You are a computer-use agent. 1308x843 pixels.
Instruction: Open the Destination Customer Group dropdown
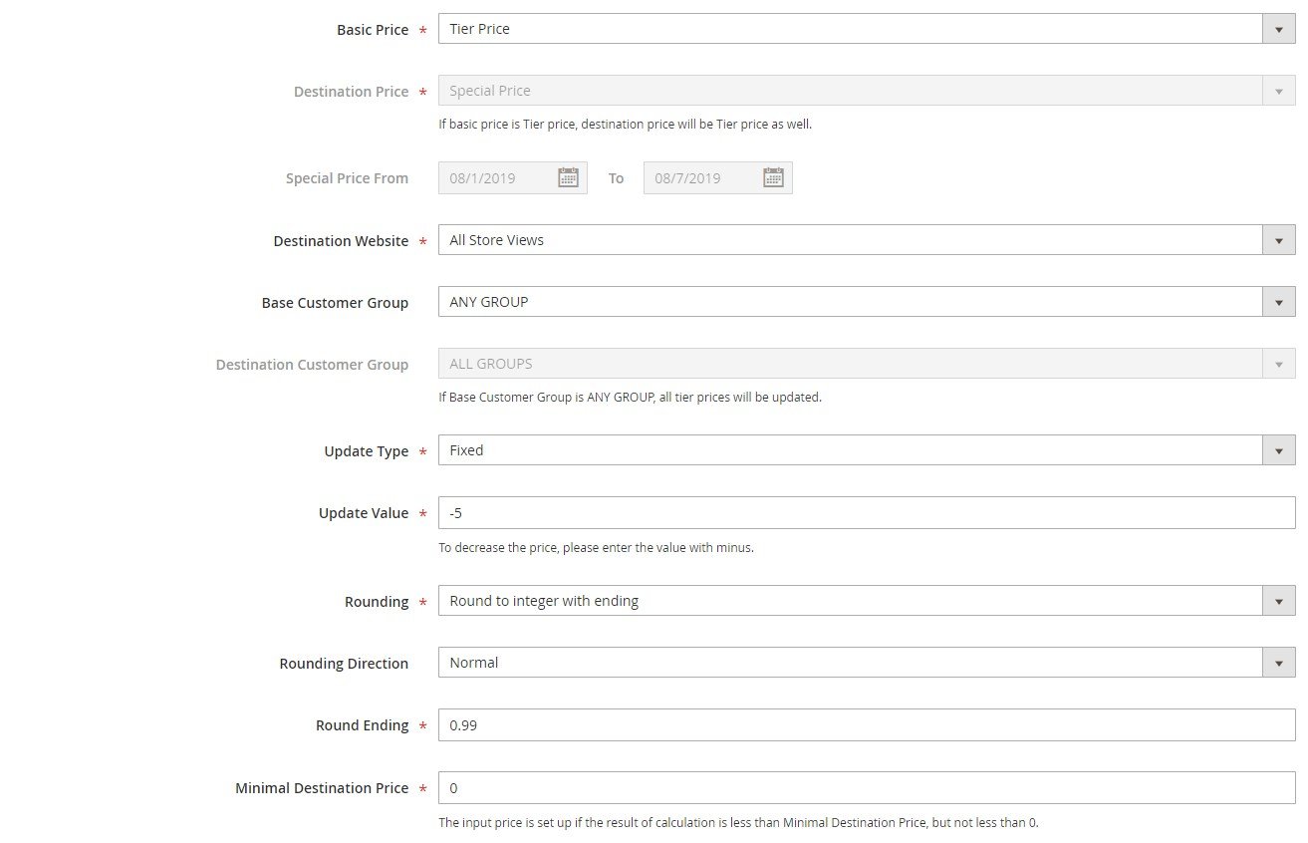867,364
